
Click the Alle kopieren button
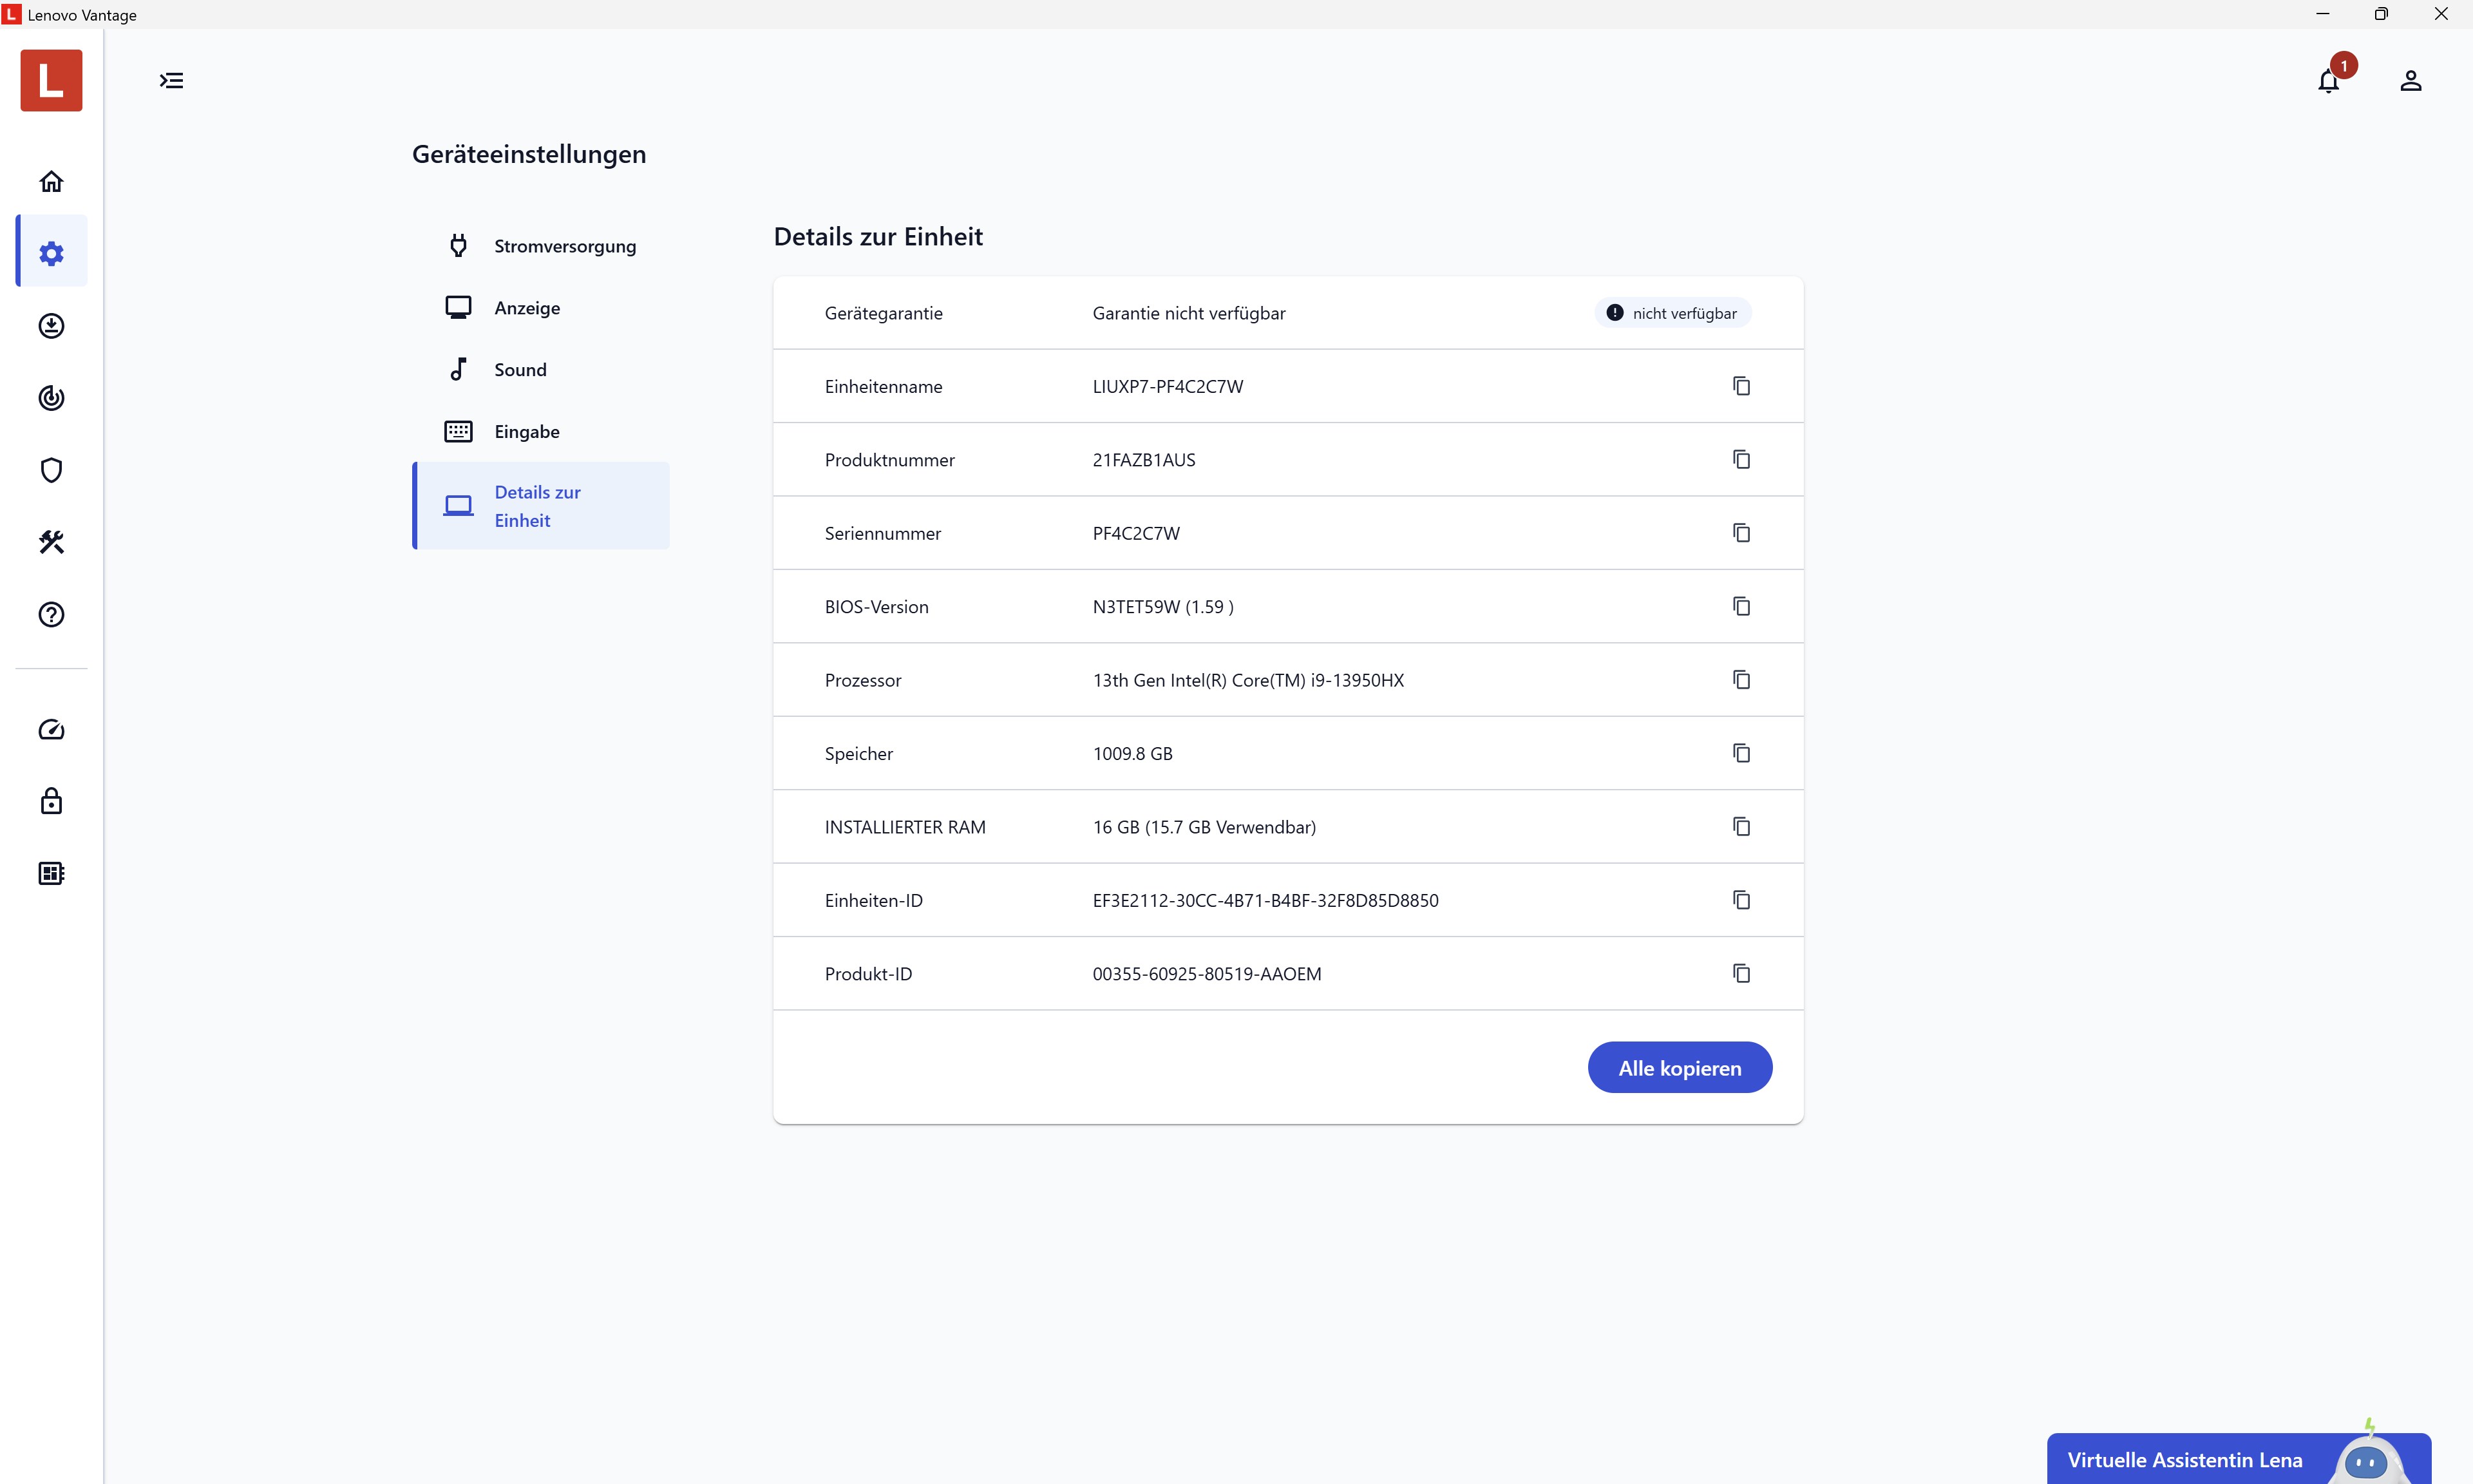click(1680, 1068)
